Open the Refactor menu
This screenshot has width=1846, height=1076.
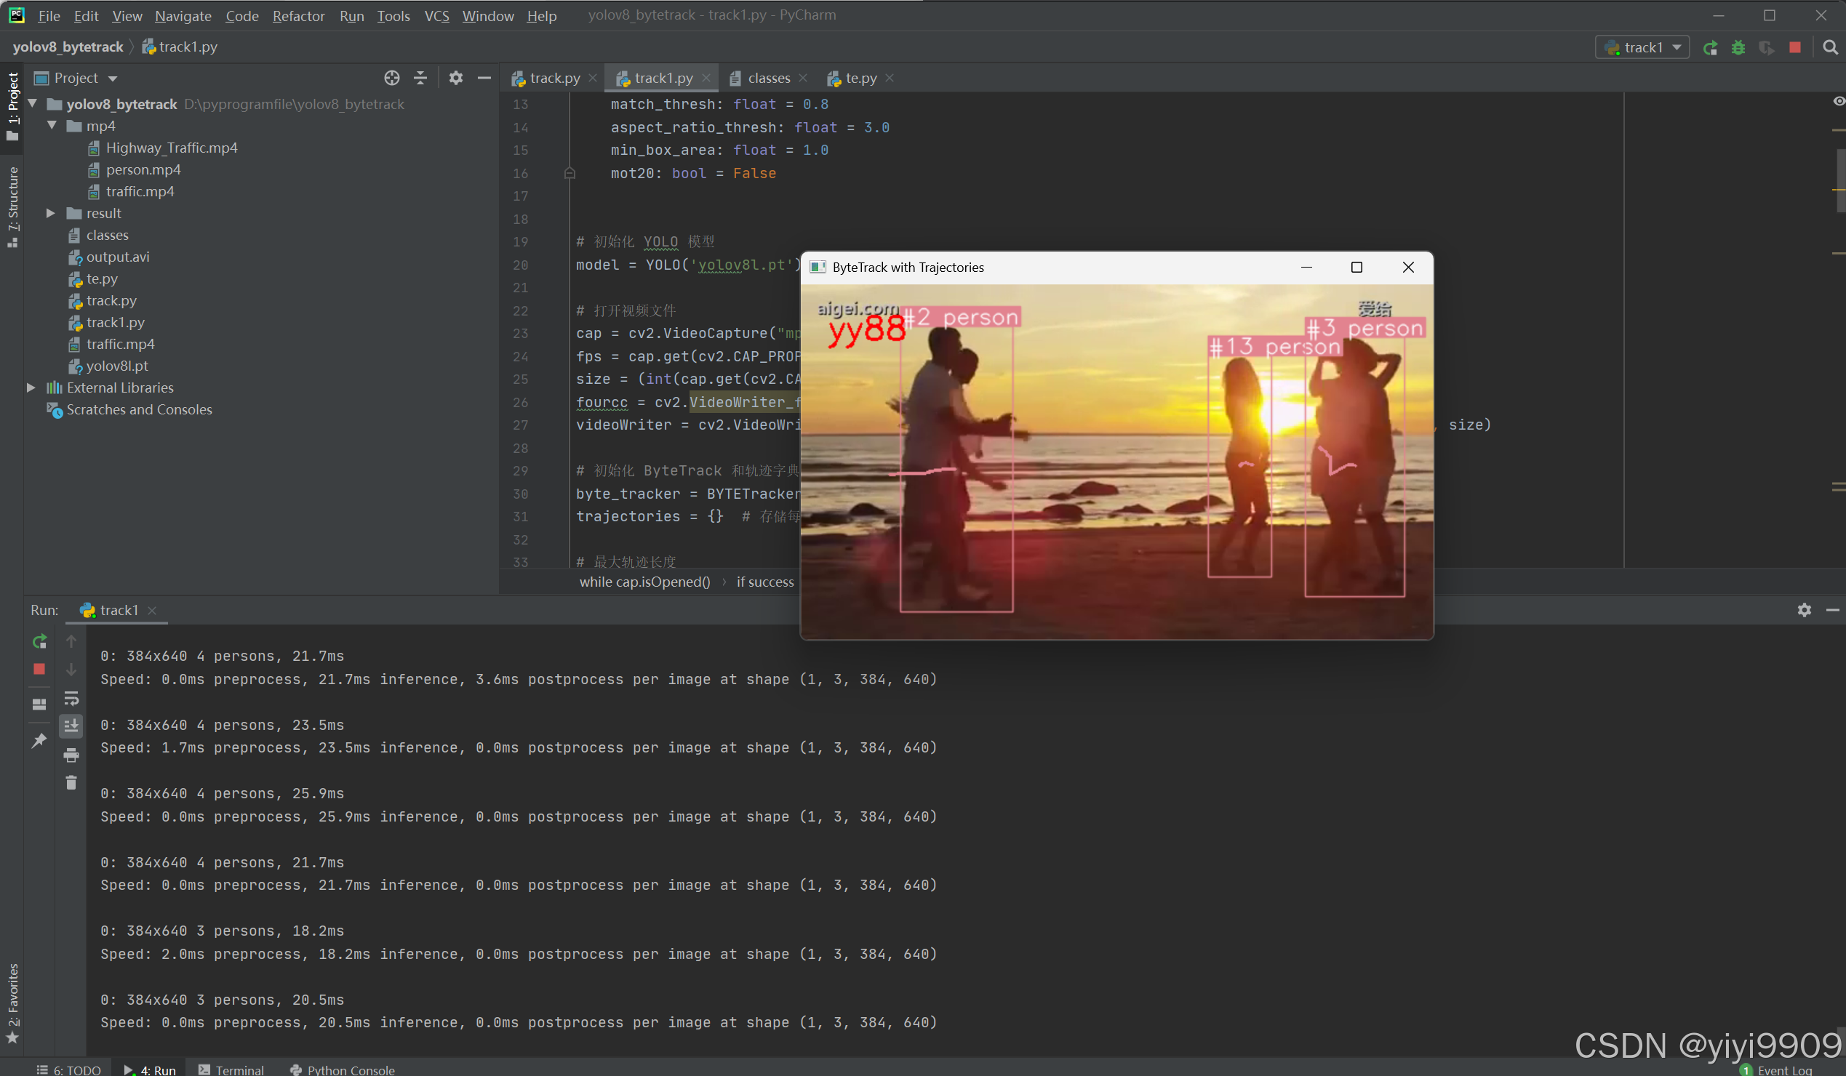[298, 15]
